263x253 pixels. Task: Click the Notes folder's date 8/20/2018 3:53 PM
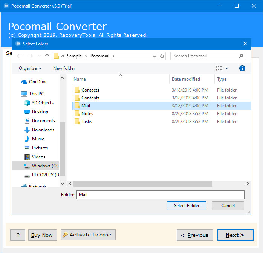click(x=190, y=114)
